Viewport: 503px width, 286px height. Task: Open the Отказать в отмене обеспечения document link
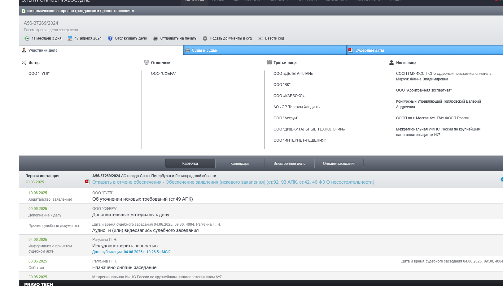point(233,182)
